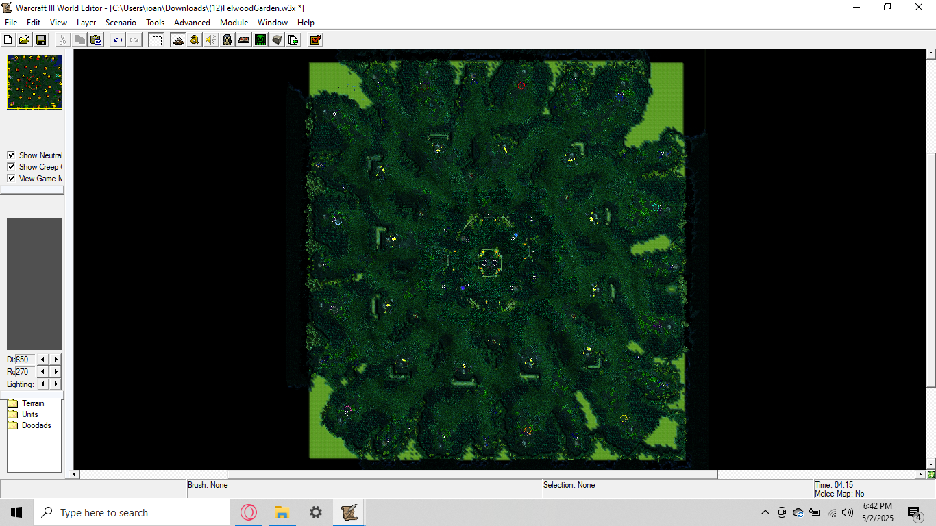Viewport: 936px width, 526px height.
Task: Open the Module menu
Action: (234, 23)
